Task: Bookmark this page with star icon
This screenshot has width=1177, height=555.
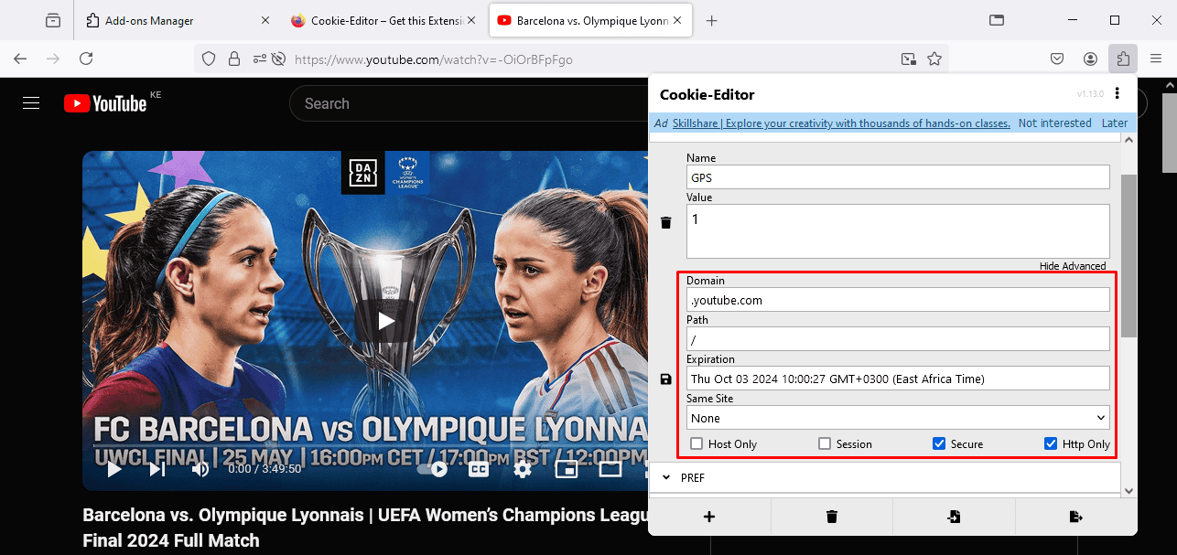Action: [x=934, y=59]
